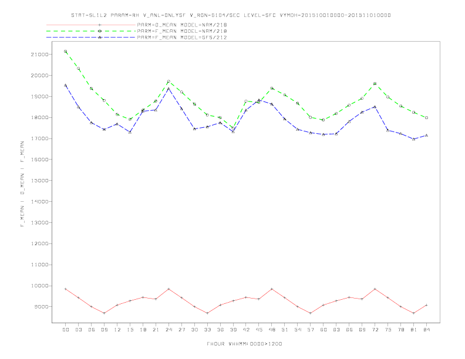Click blue GFS triangle marker at hour 00
This screenshot has height=359, width=465.
click(x=66, y=85)
